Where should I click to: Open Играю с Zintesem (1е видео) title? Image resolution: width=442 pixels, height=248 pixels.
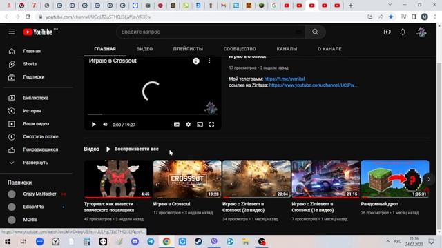[313, 207]
